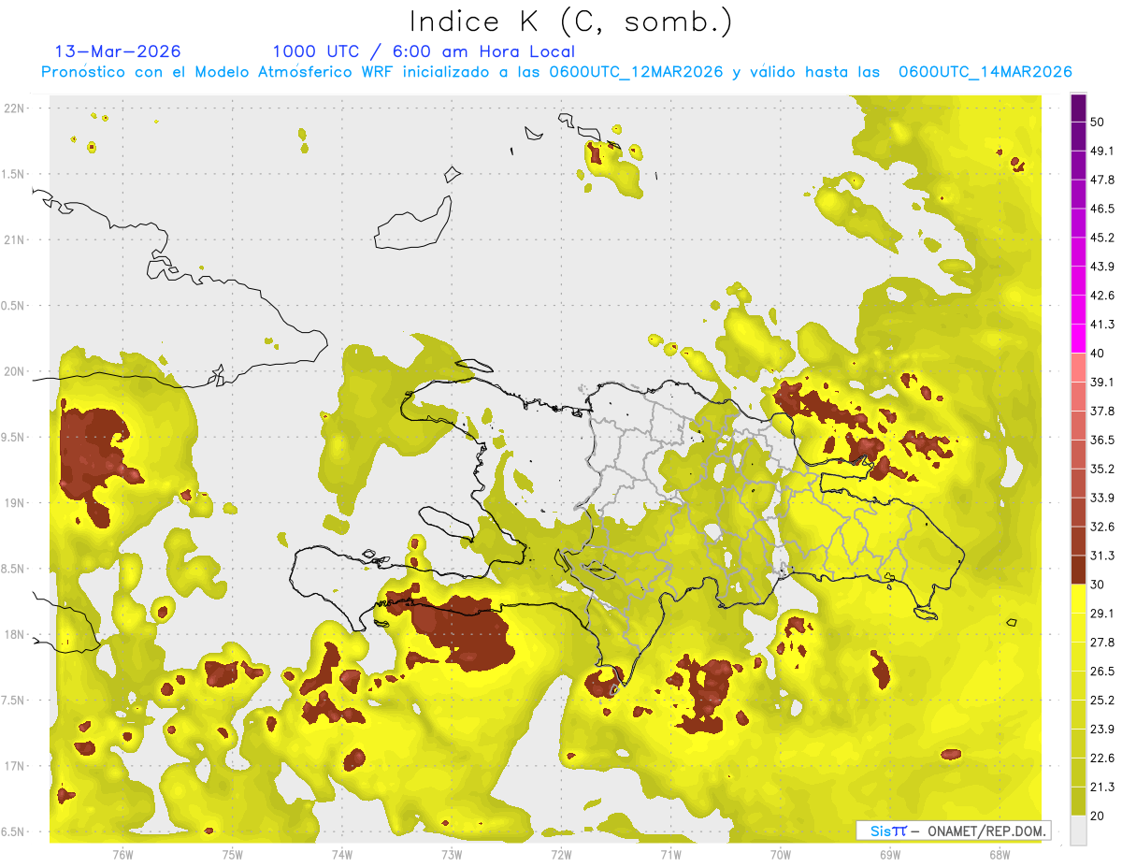
Task: Click the "69W" longitude axis label
Action: coord(890,855)
